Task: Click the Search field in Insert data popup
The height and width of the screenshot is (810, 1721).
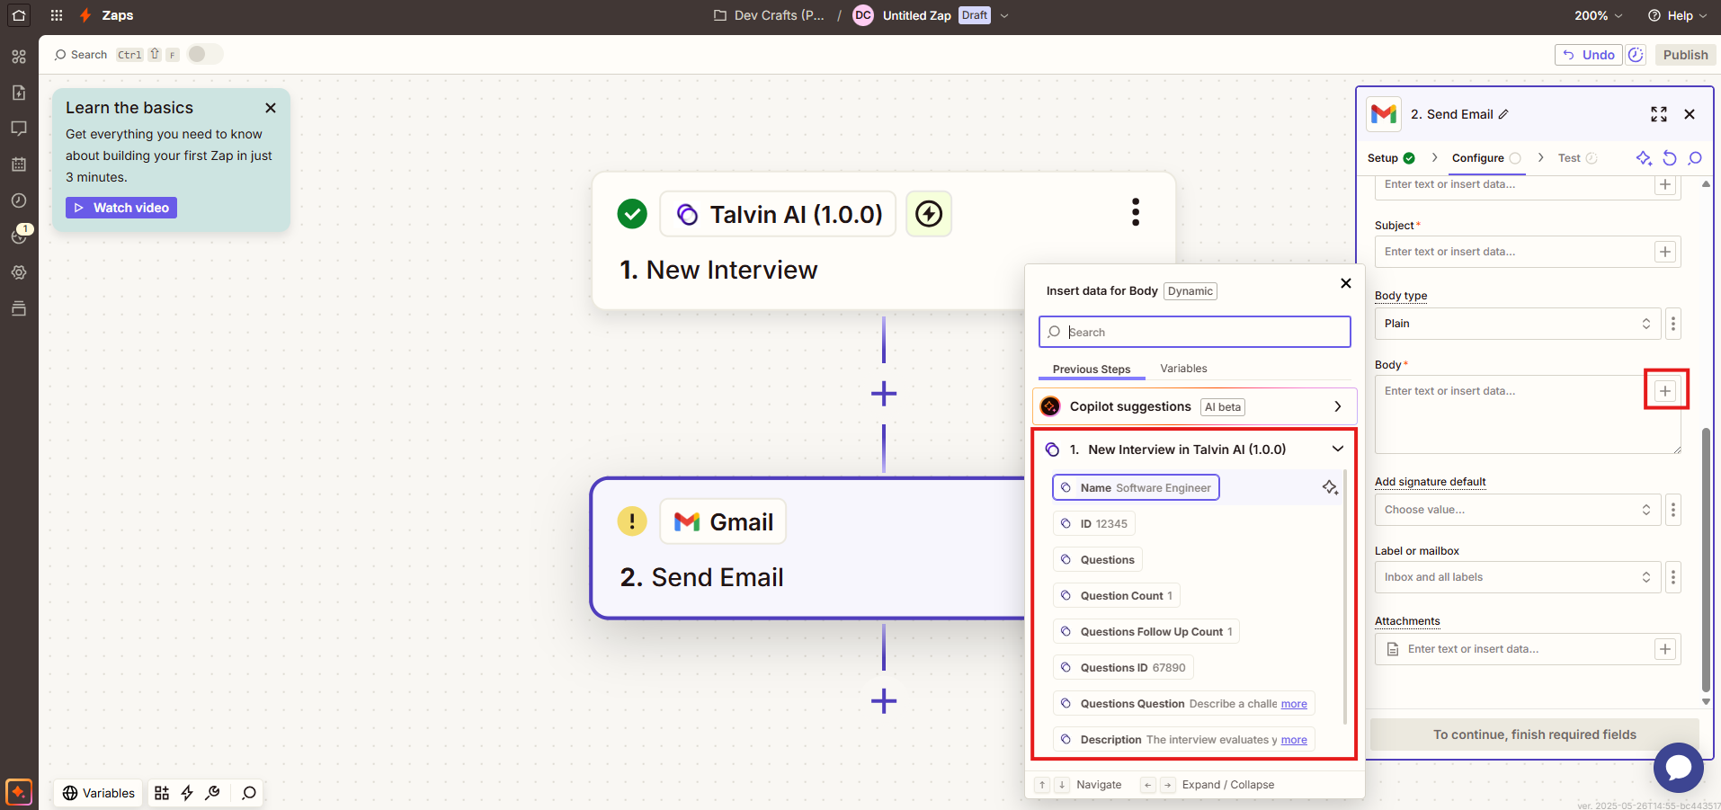Action: pyautogui.click(x=1194, y=332)
